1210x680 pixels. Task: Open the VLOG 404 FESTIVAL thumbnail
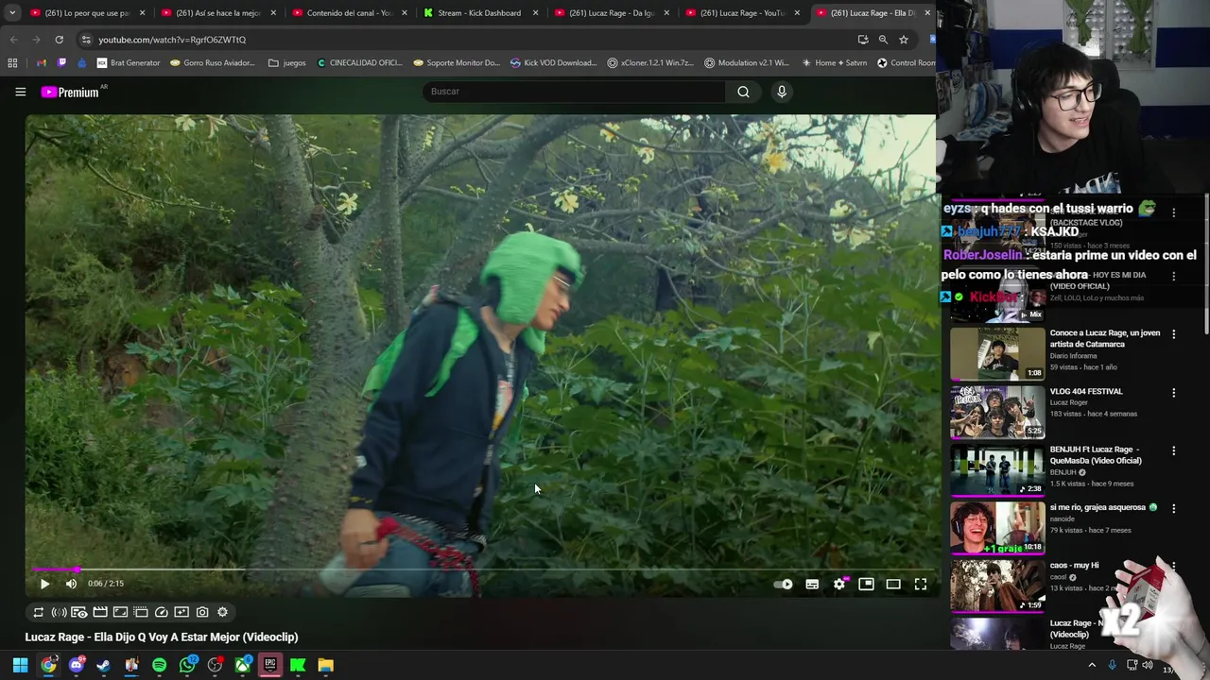(997, 411)
